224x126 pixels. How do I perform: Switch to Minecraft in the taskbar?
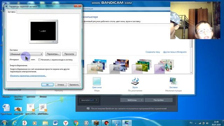[96, 123]
